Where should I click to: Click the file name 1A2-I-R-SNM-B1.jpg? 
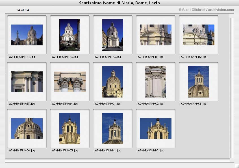point(150,57)
